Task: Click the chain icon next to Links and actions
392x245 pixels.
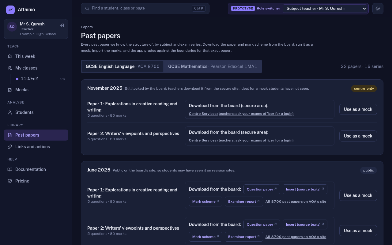Action: [x=10, y=147]
